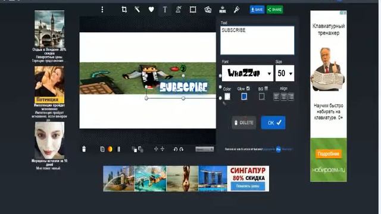Select the paint brush tool icon

pyautogui.click(x=236, y=10)
